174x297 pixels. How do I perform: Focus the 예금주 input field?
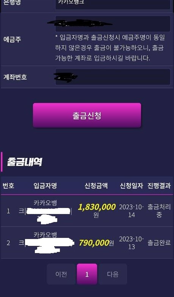(113, 23)
